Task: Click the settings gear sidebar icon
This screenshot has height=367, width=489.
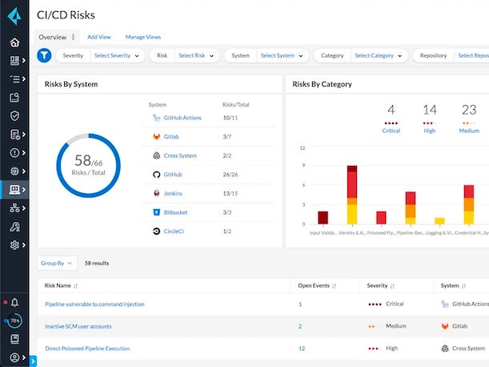Action: (x=14, y=244)
